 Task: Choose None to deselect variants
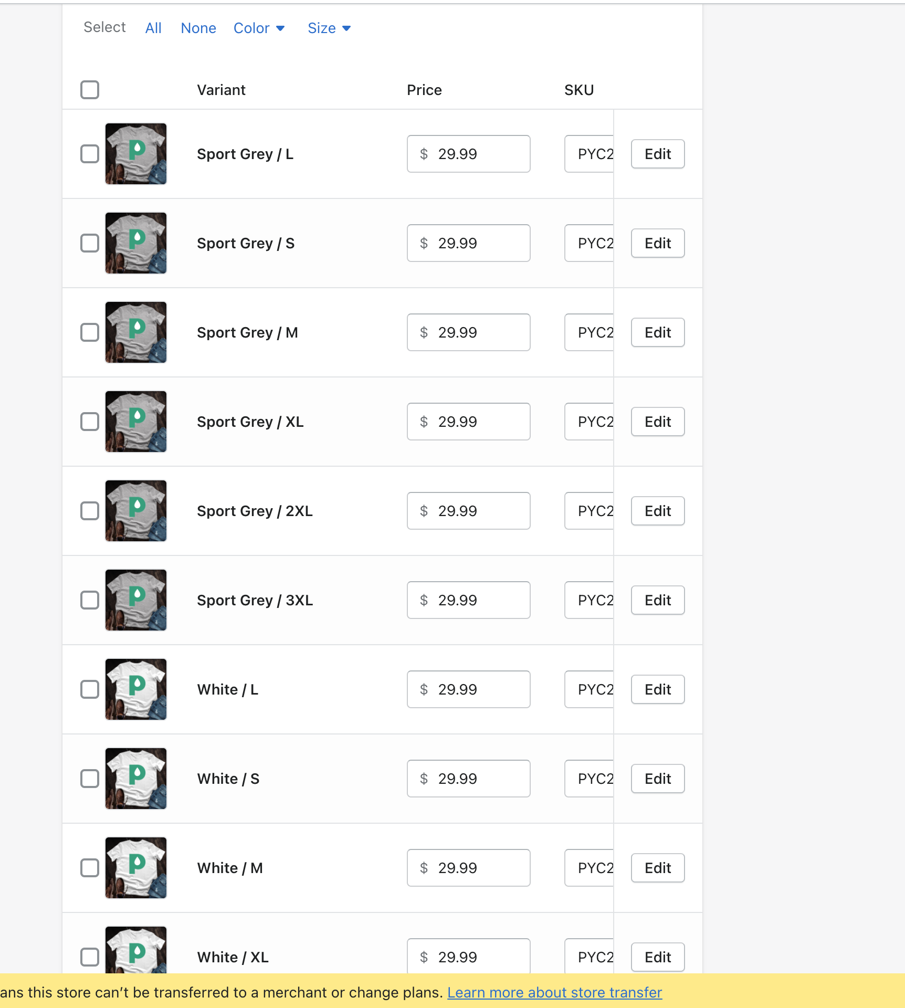tap(198, 28)
